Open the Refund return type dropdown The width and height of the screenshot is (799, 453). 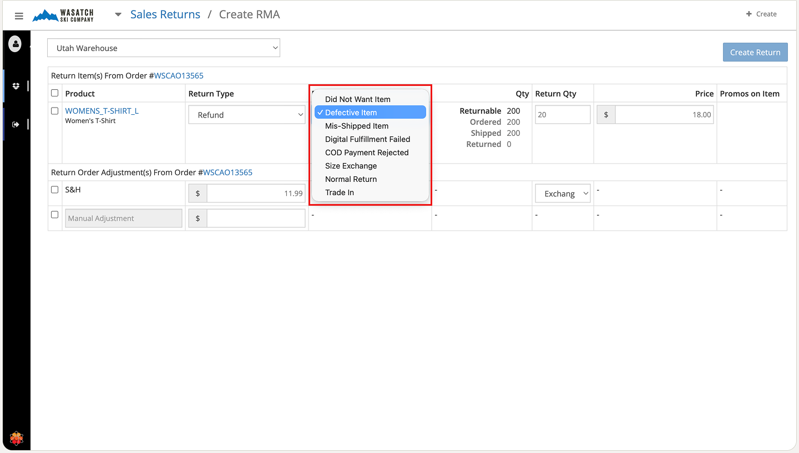(x=246, y=115)
